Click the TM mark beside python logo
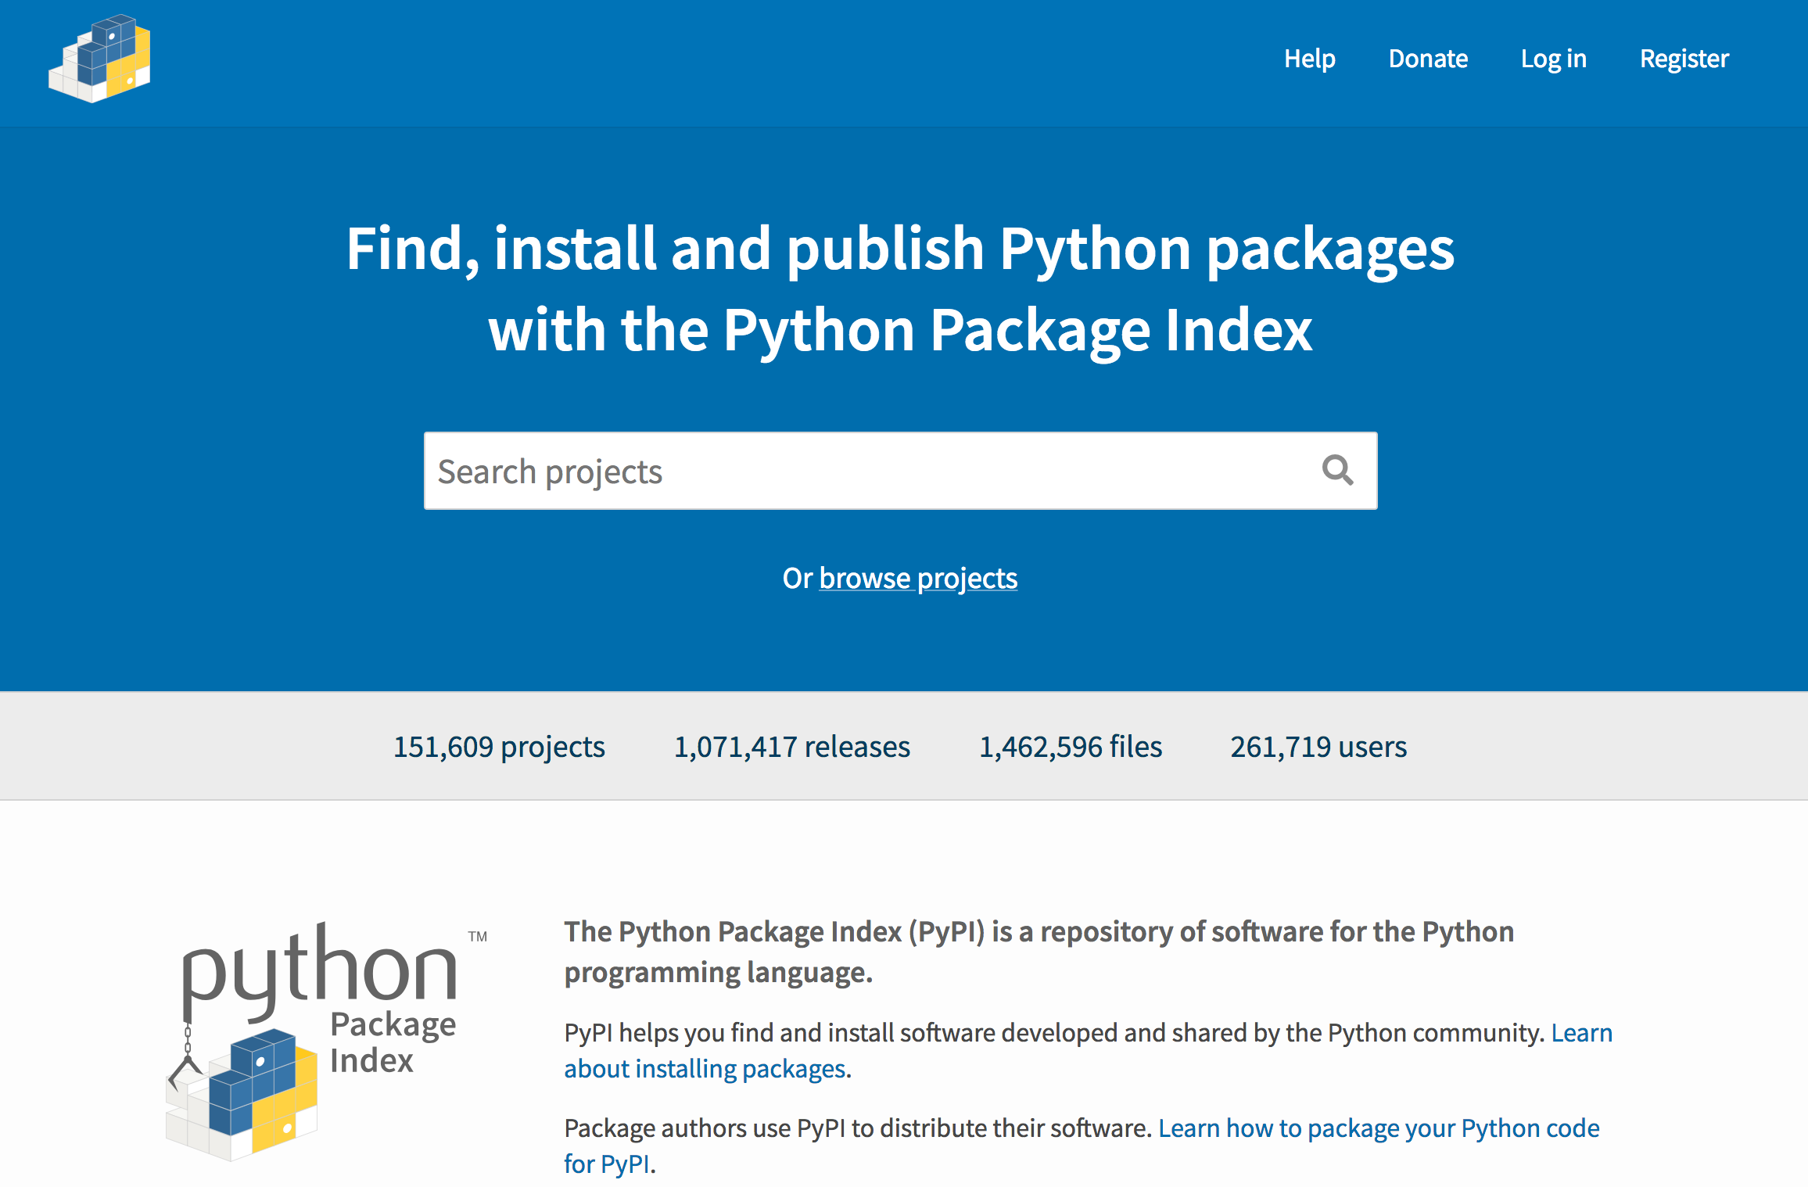The image size is (1808, 1187). (x=477, y=936)
